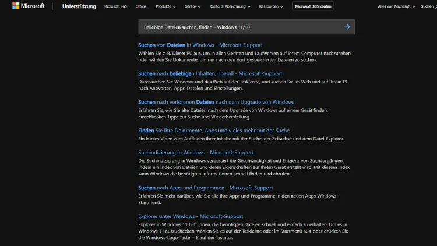Open the Suchen option in the header
Screen dimensions: 437x246
tap(429, 6)
